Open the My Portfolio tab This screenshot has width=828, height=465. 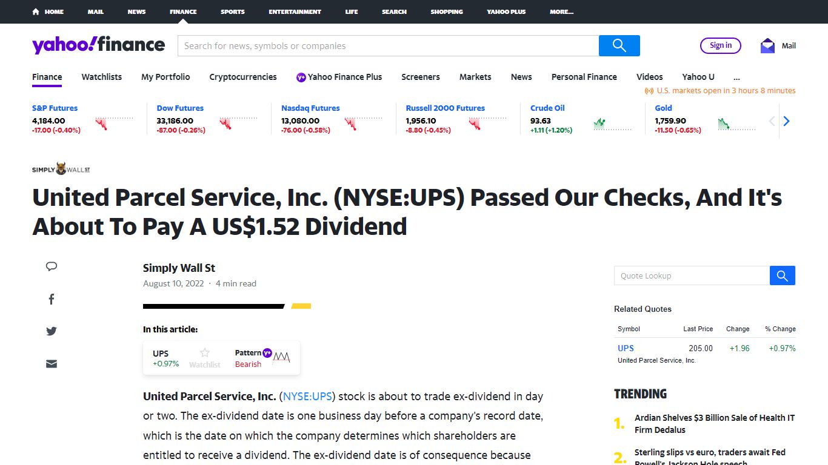[165, 77]
